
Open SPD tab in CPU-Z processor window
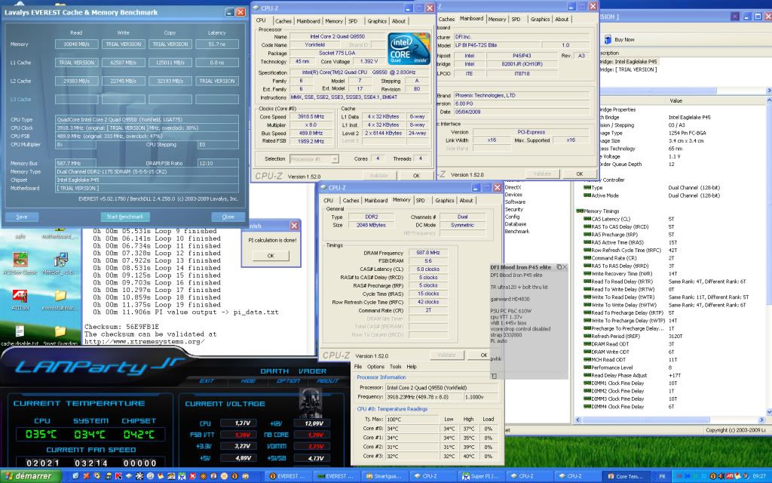click(x=353, y=21)
